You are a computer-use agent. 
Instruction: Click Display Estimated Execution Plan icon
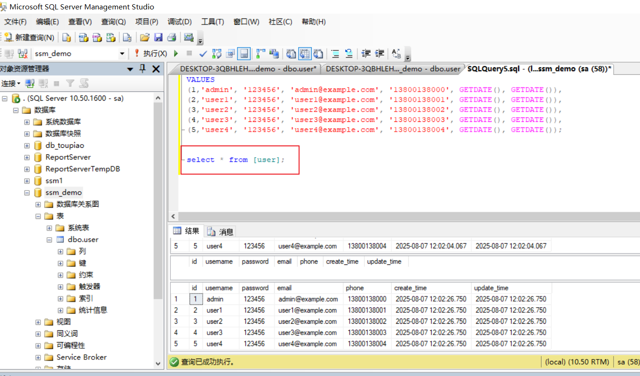tap(217, 54)
